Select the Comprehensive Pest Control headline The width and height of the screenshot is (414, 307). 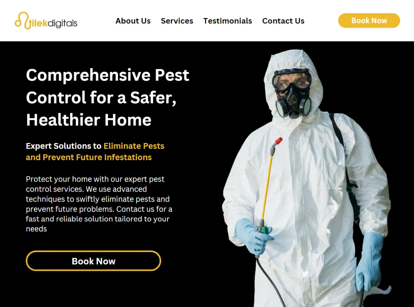108,97
